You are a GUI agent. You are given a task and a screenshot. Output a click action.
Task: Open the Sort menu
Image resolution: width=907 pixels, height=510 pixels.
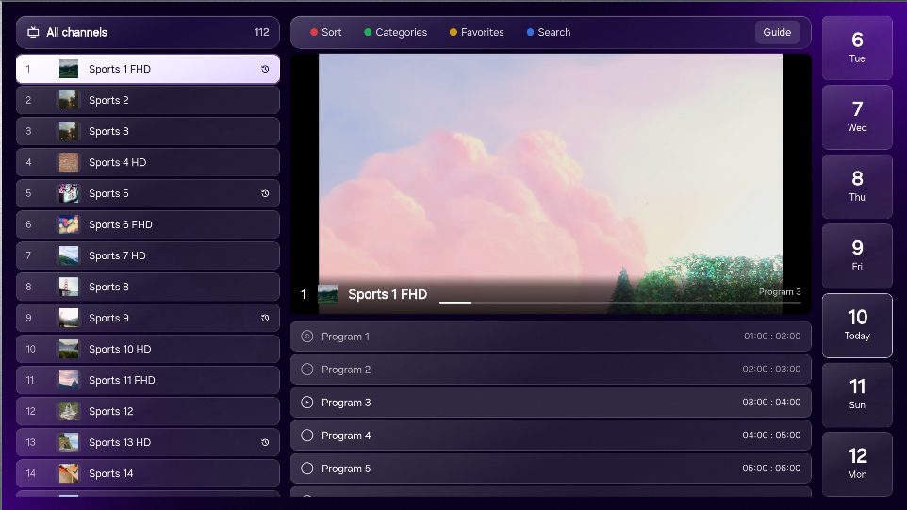click(325, 32)
